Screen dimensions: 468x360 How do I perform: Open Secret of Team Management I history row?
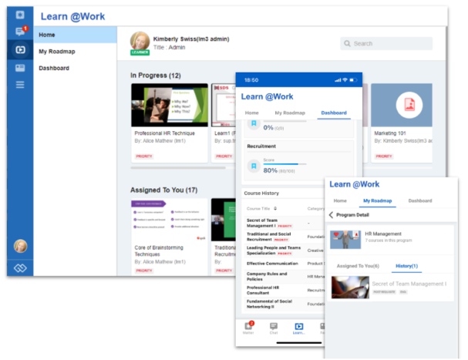[285, 223]
